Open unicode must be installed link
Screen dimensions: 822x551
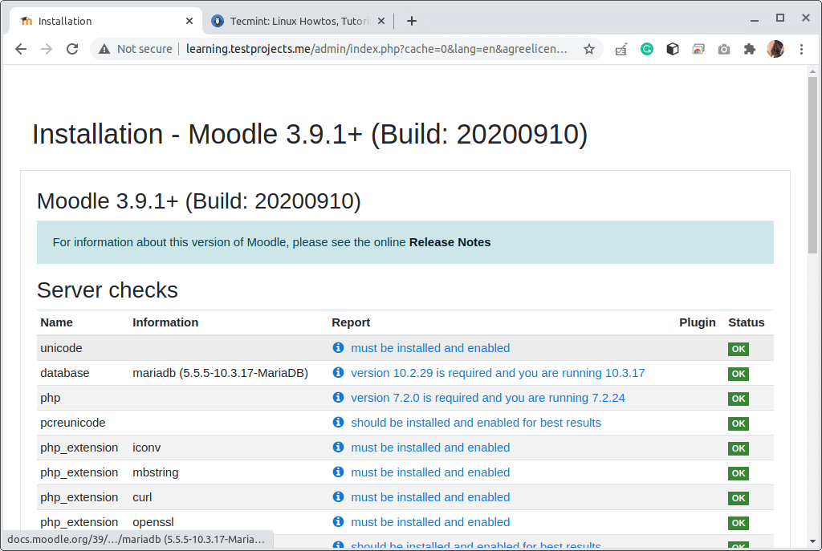430,348
